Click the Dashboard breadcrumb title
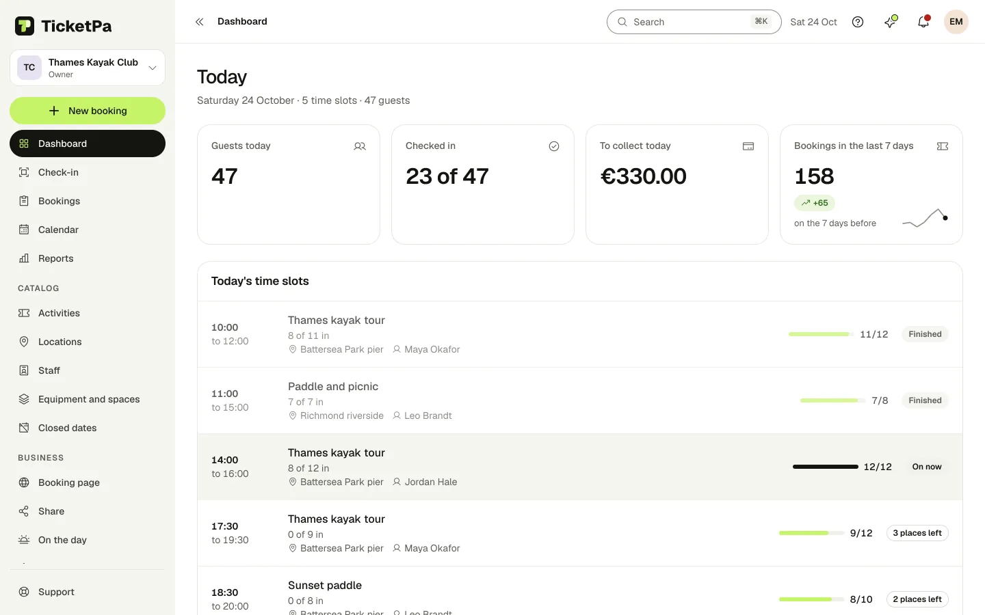Screen dimensions: 985x615 242,22
